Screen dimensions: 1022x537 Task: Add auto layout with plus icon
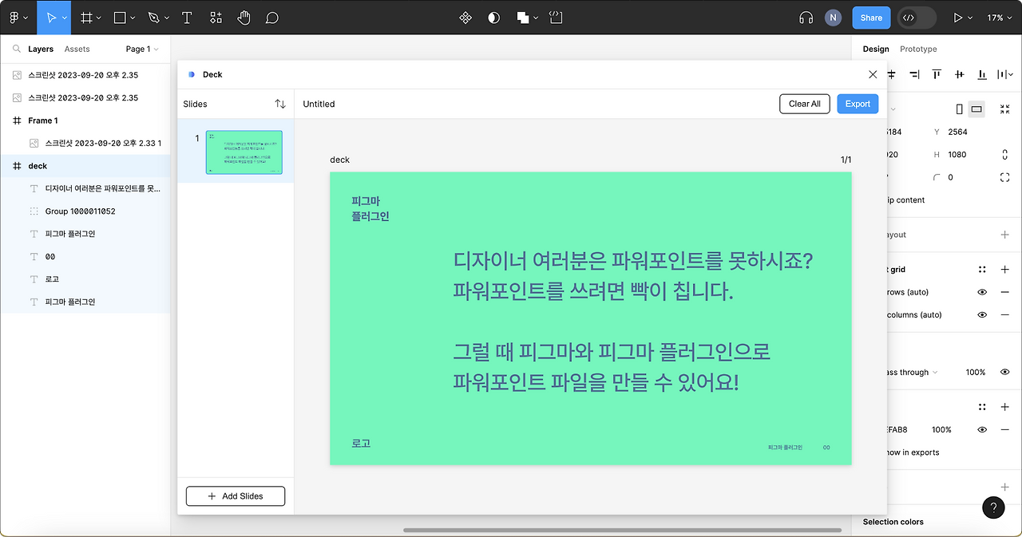[x=1004, y=235]
